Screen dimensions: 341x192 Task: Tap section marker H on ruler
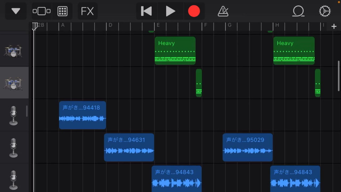pos(277,25)
